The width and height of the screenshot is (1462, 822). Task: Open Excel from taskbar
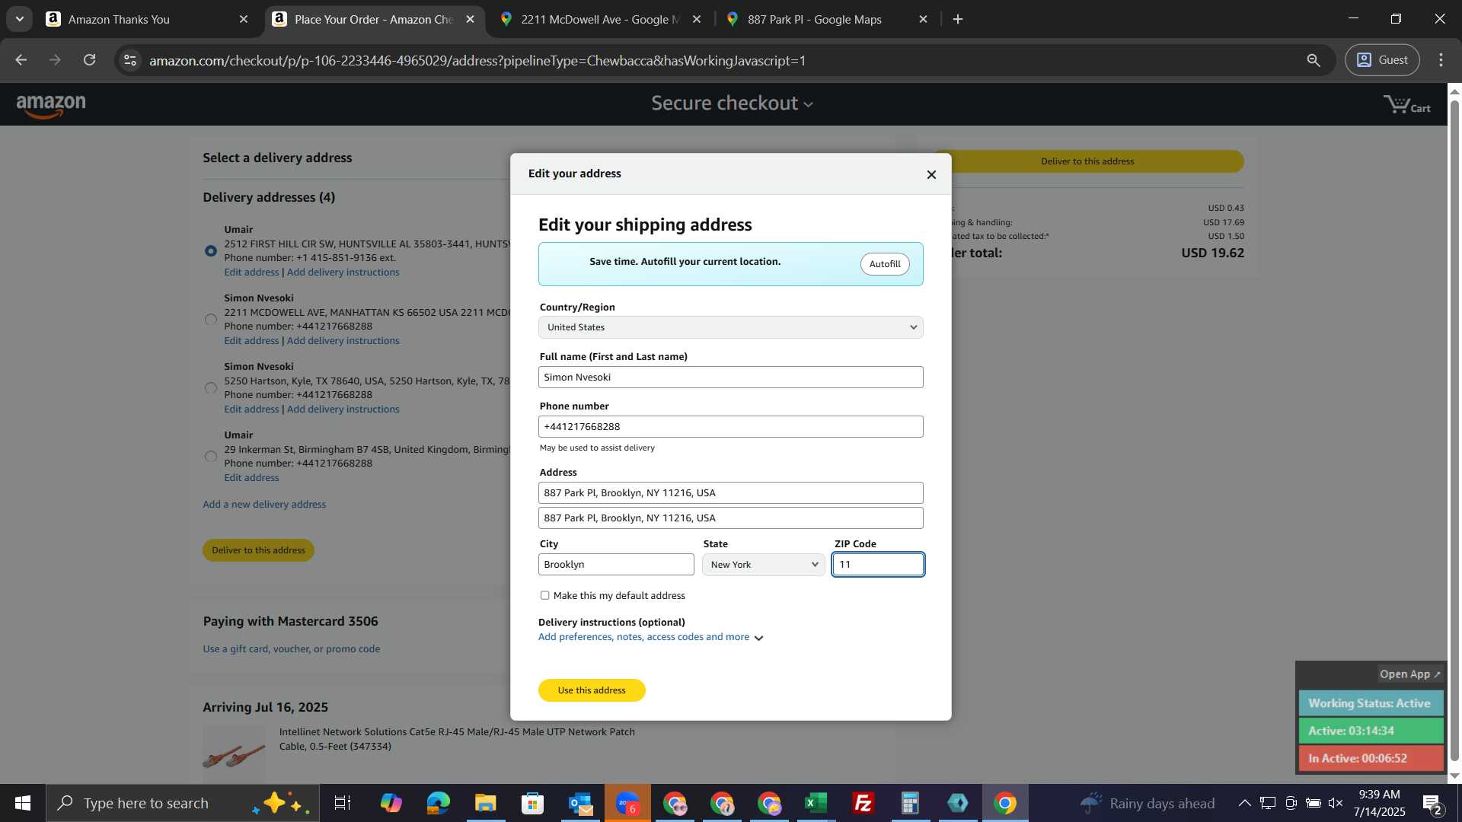click(816, 803)
